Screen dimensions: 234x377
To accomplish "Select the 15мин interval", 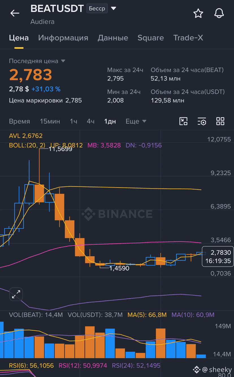I will 50,121.
